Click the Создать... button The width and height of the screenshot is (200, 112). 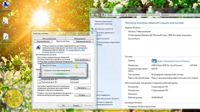[x=82, y=95]
